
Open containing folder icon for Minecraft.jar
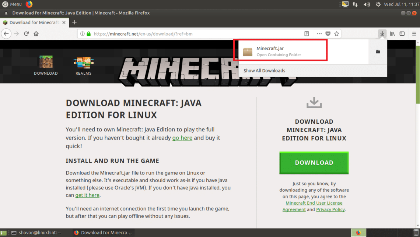point(378,52)
